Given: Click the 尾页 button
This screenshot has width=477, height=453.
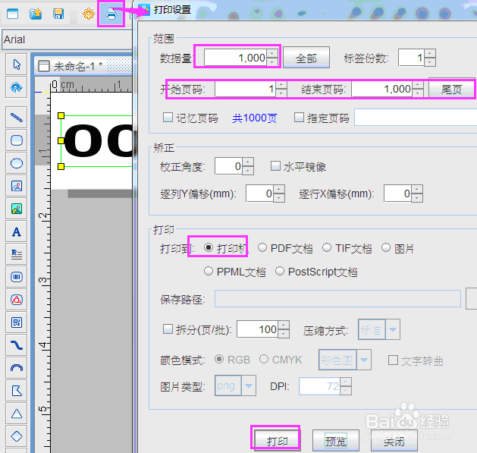Looking at the screenshot, I should (451, 89).
